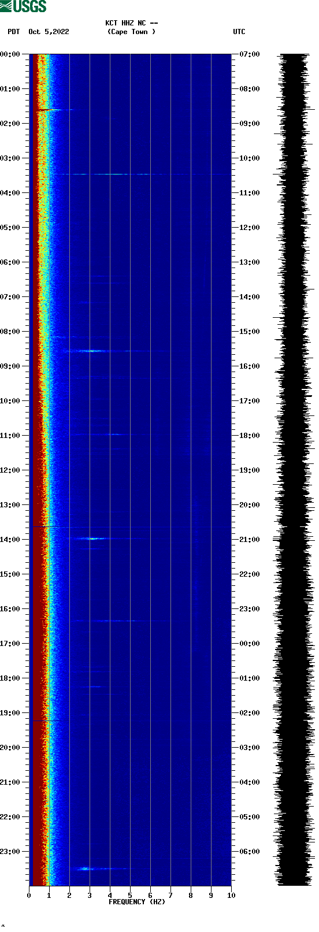
Task: Click the PDT time label '09:00'
Action: (x=10, y=366)
